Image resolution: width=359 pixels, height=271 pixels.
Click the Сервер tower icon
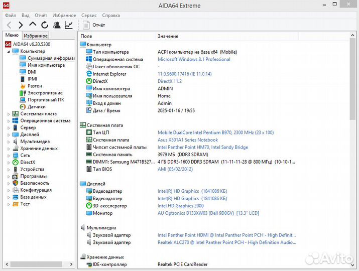16,127
